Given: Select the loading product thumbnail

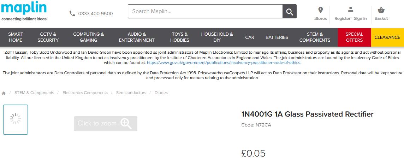Looking at the screenshot, I should 16,120.
